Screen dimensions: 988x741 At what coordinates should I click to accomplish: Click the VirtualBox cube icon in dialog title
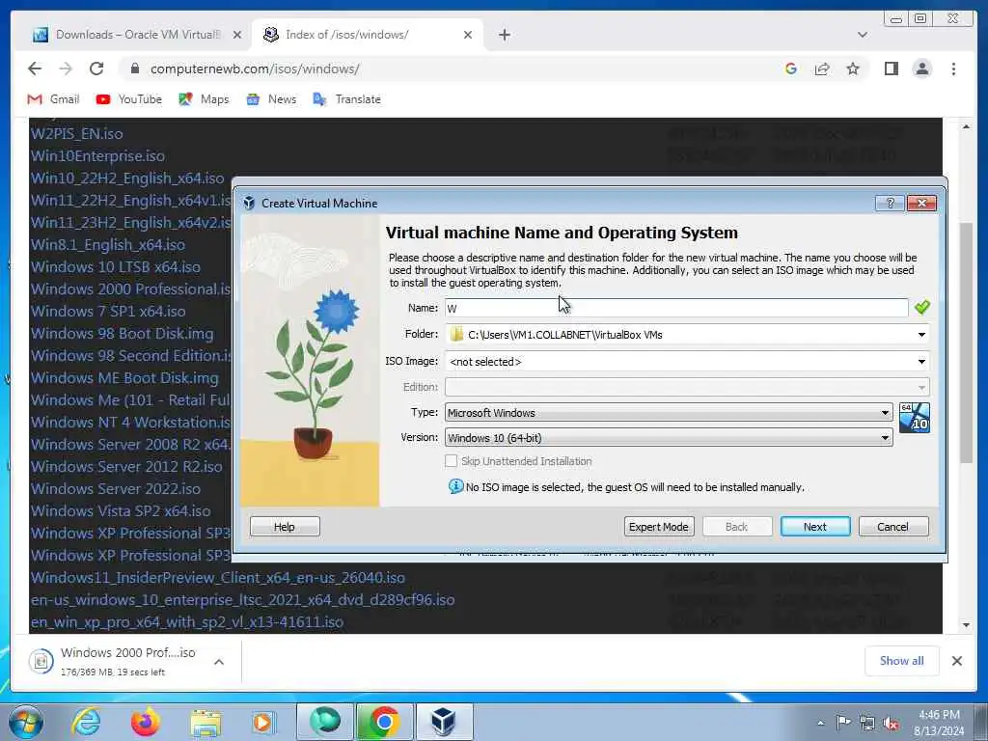(249, 203)
